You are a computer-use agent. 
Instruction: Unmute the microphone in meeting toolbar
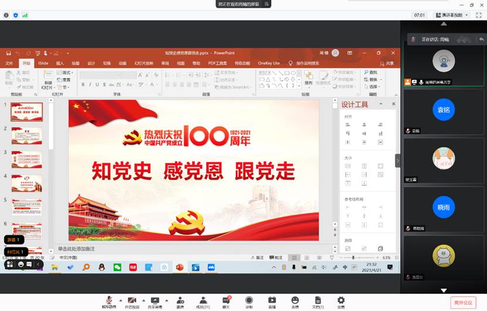[x=109, y=302]
